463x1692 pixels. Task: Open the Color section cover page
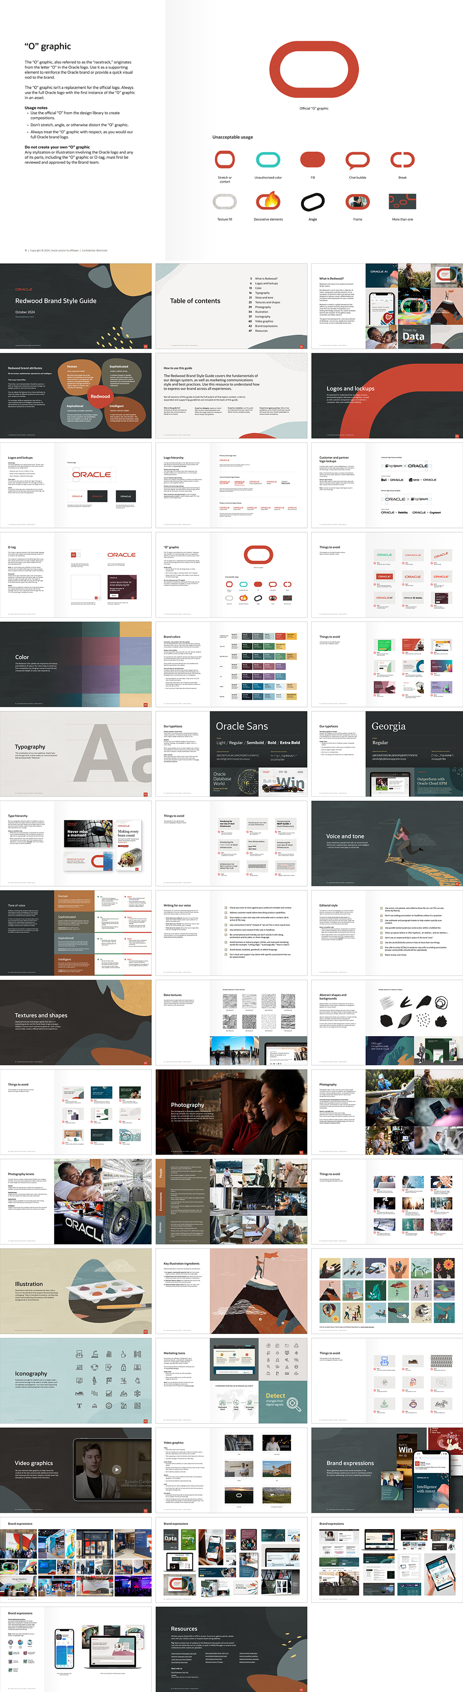coord(75,664)
